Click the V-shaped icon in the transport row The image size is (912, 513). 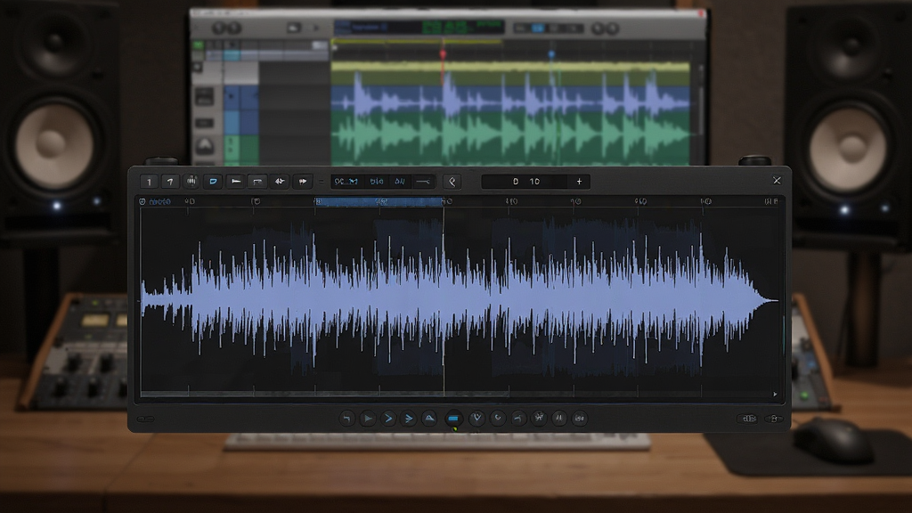477,419
